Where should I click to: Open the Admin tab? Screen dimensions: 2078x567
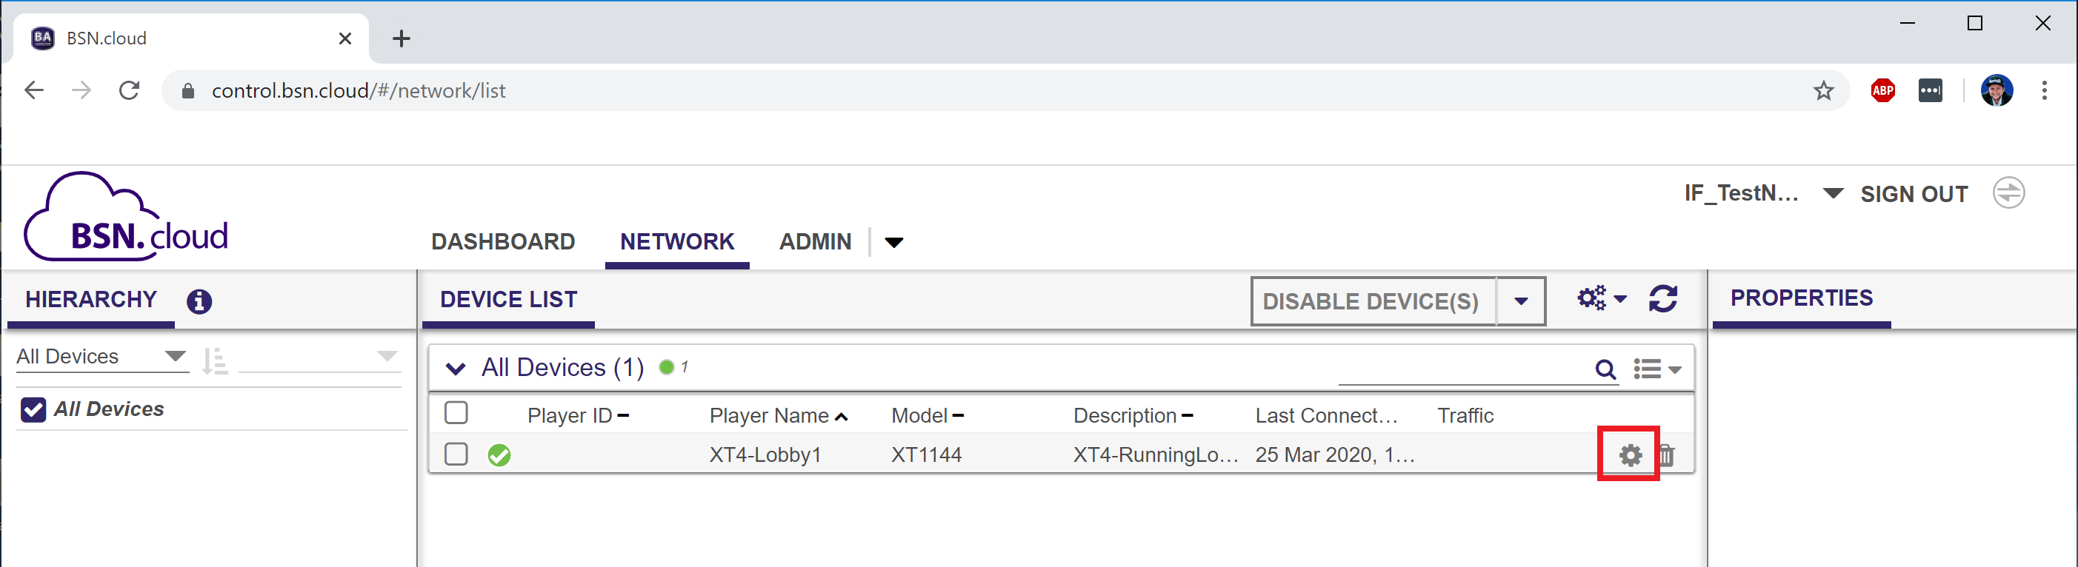coord(815,241)
